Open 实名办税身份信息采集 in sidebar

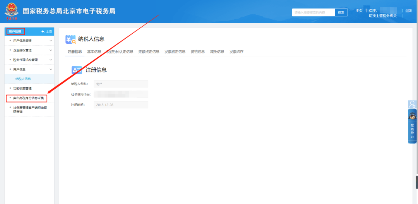[28, 98]
